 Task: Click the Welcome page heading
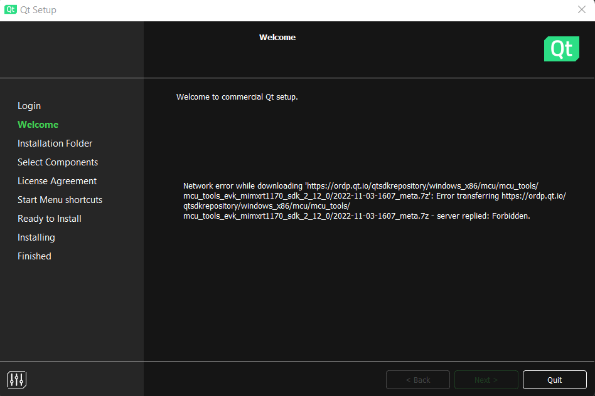click(277, 37)
